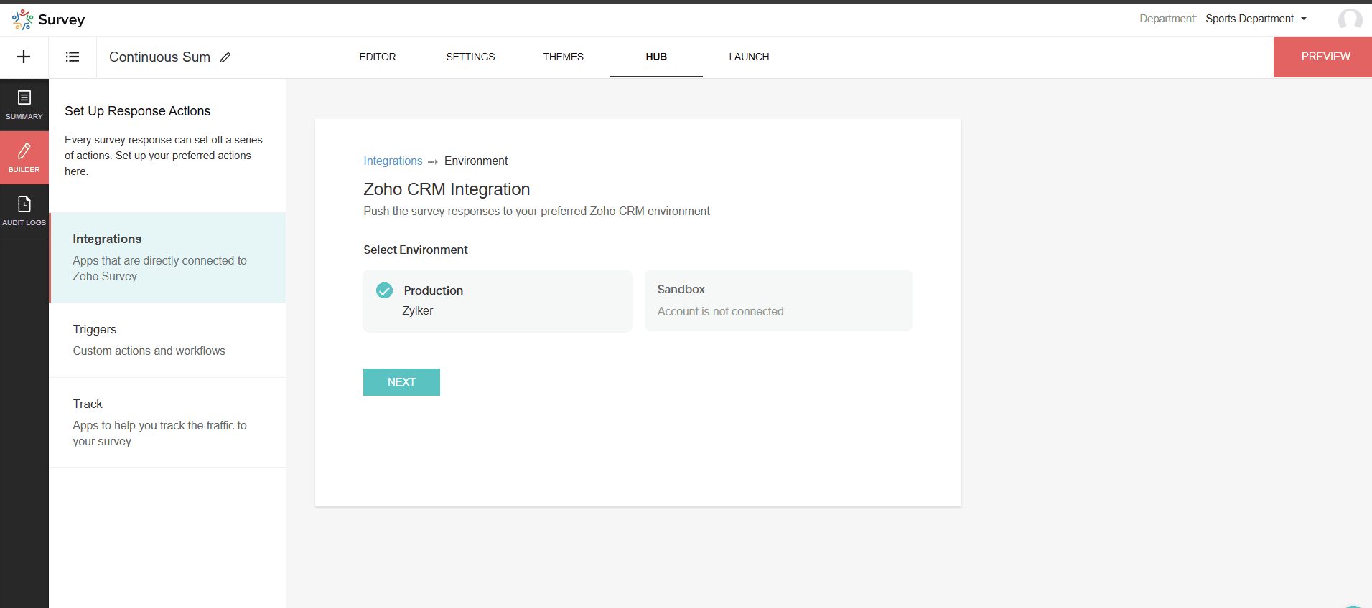Open the Integrations section in side panel
This screenshot has width=1372, height=608.
click(x=168, y=257)
